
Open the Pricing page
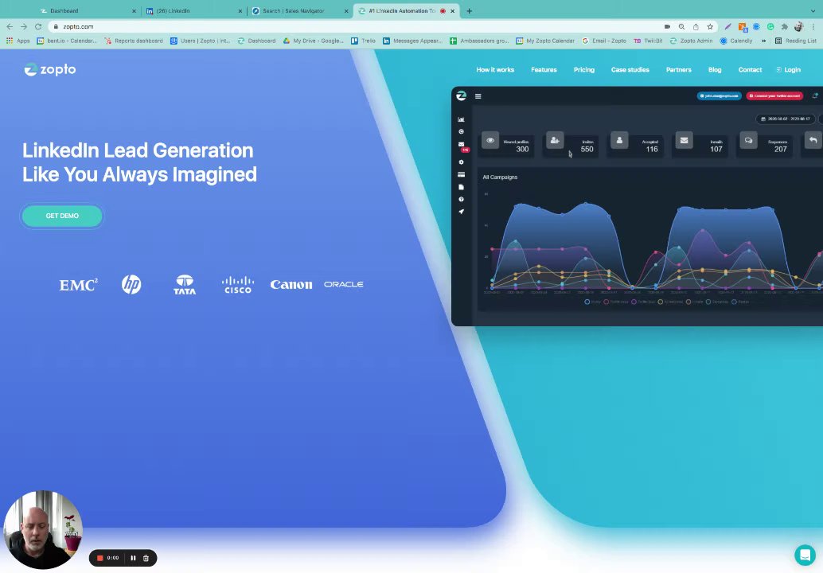pyautogui.click(x=583, y=69)
